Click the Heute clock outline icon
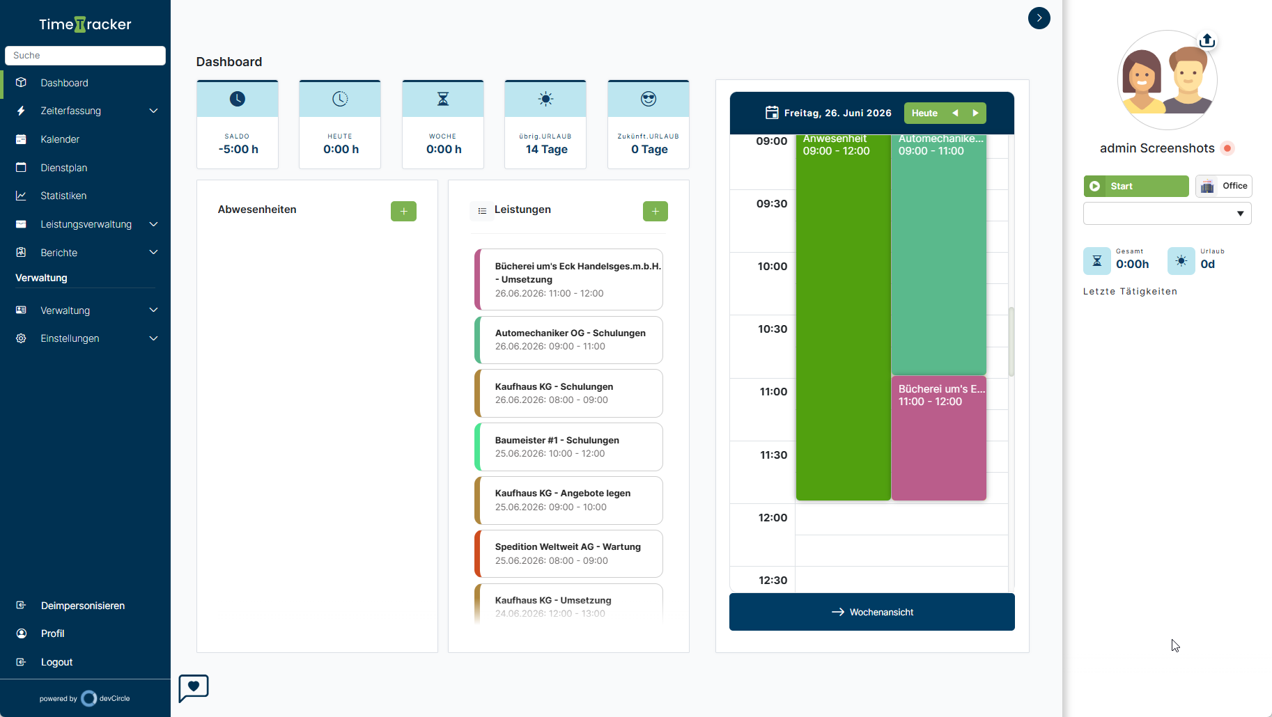 [x=340, y=99]
